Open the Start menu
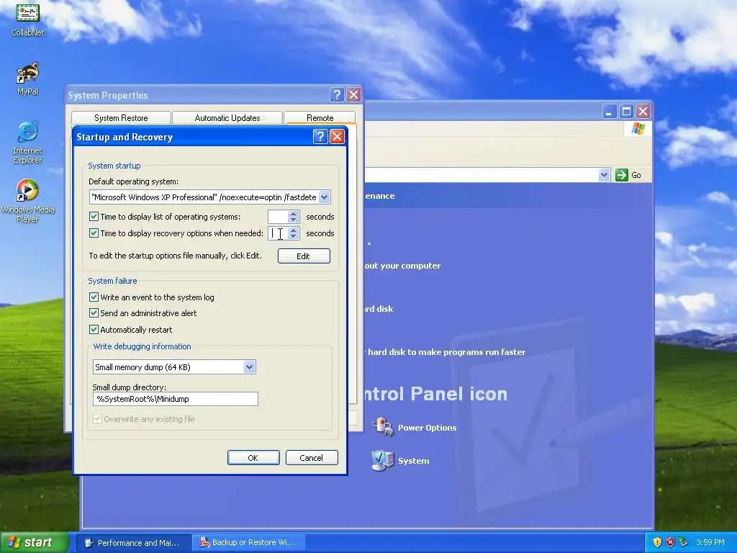Image resolution: width=737 pixels, height=553 pixels. pyautogui.click(x=34, y=542)
